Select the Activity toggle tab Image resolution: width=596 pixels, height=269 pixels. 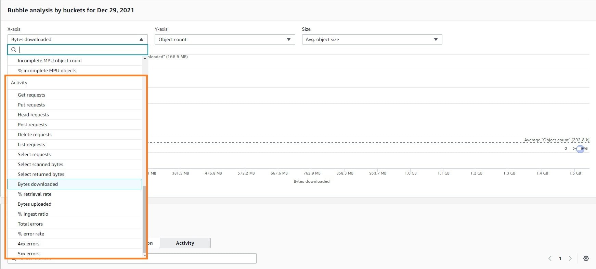click(x=185, y=243)
